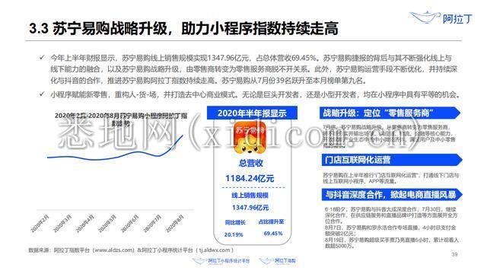Click the Aladdin lamp logo top right

coord(441,18)
